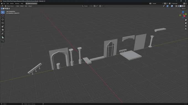Click the Zoom view magnifier icon
Viewport: 188px width, 105px height.
(186, 20)
